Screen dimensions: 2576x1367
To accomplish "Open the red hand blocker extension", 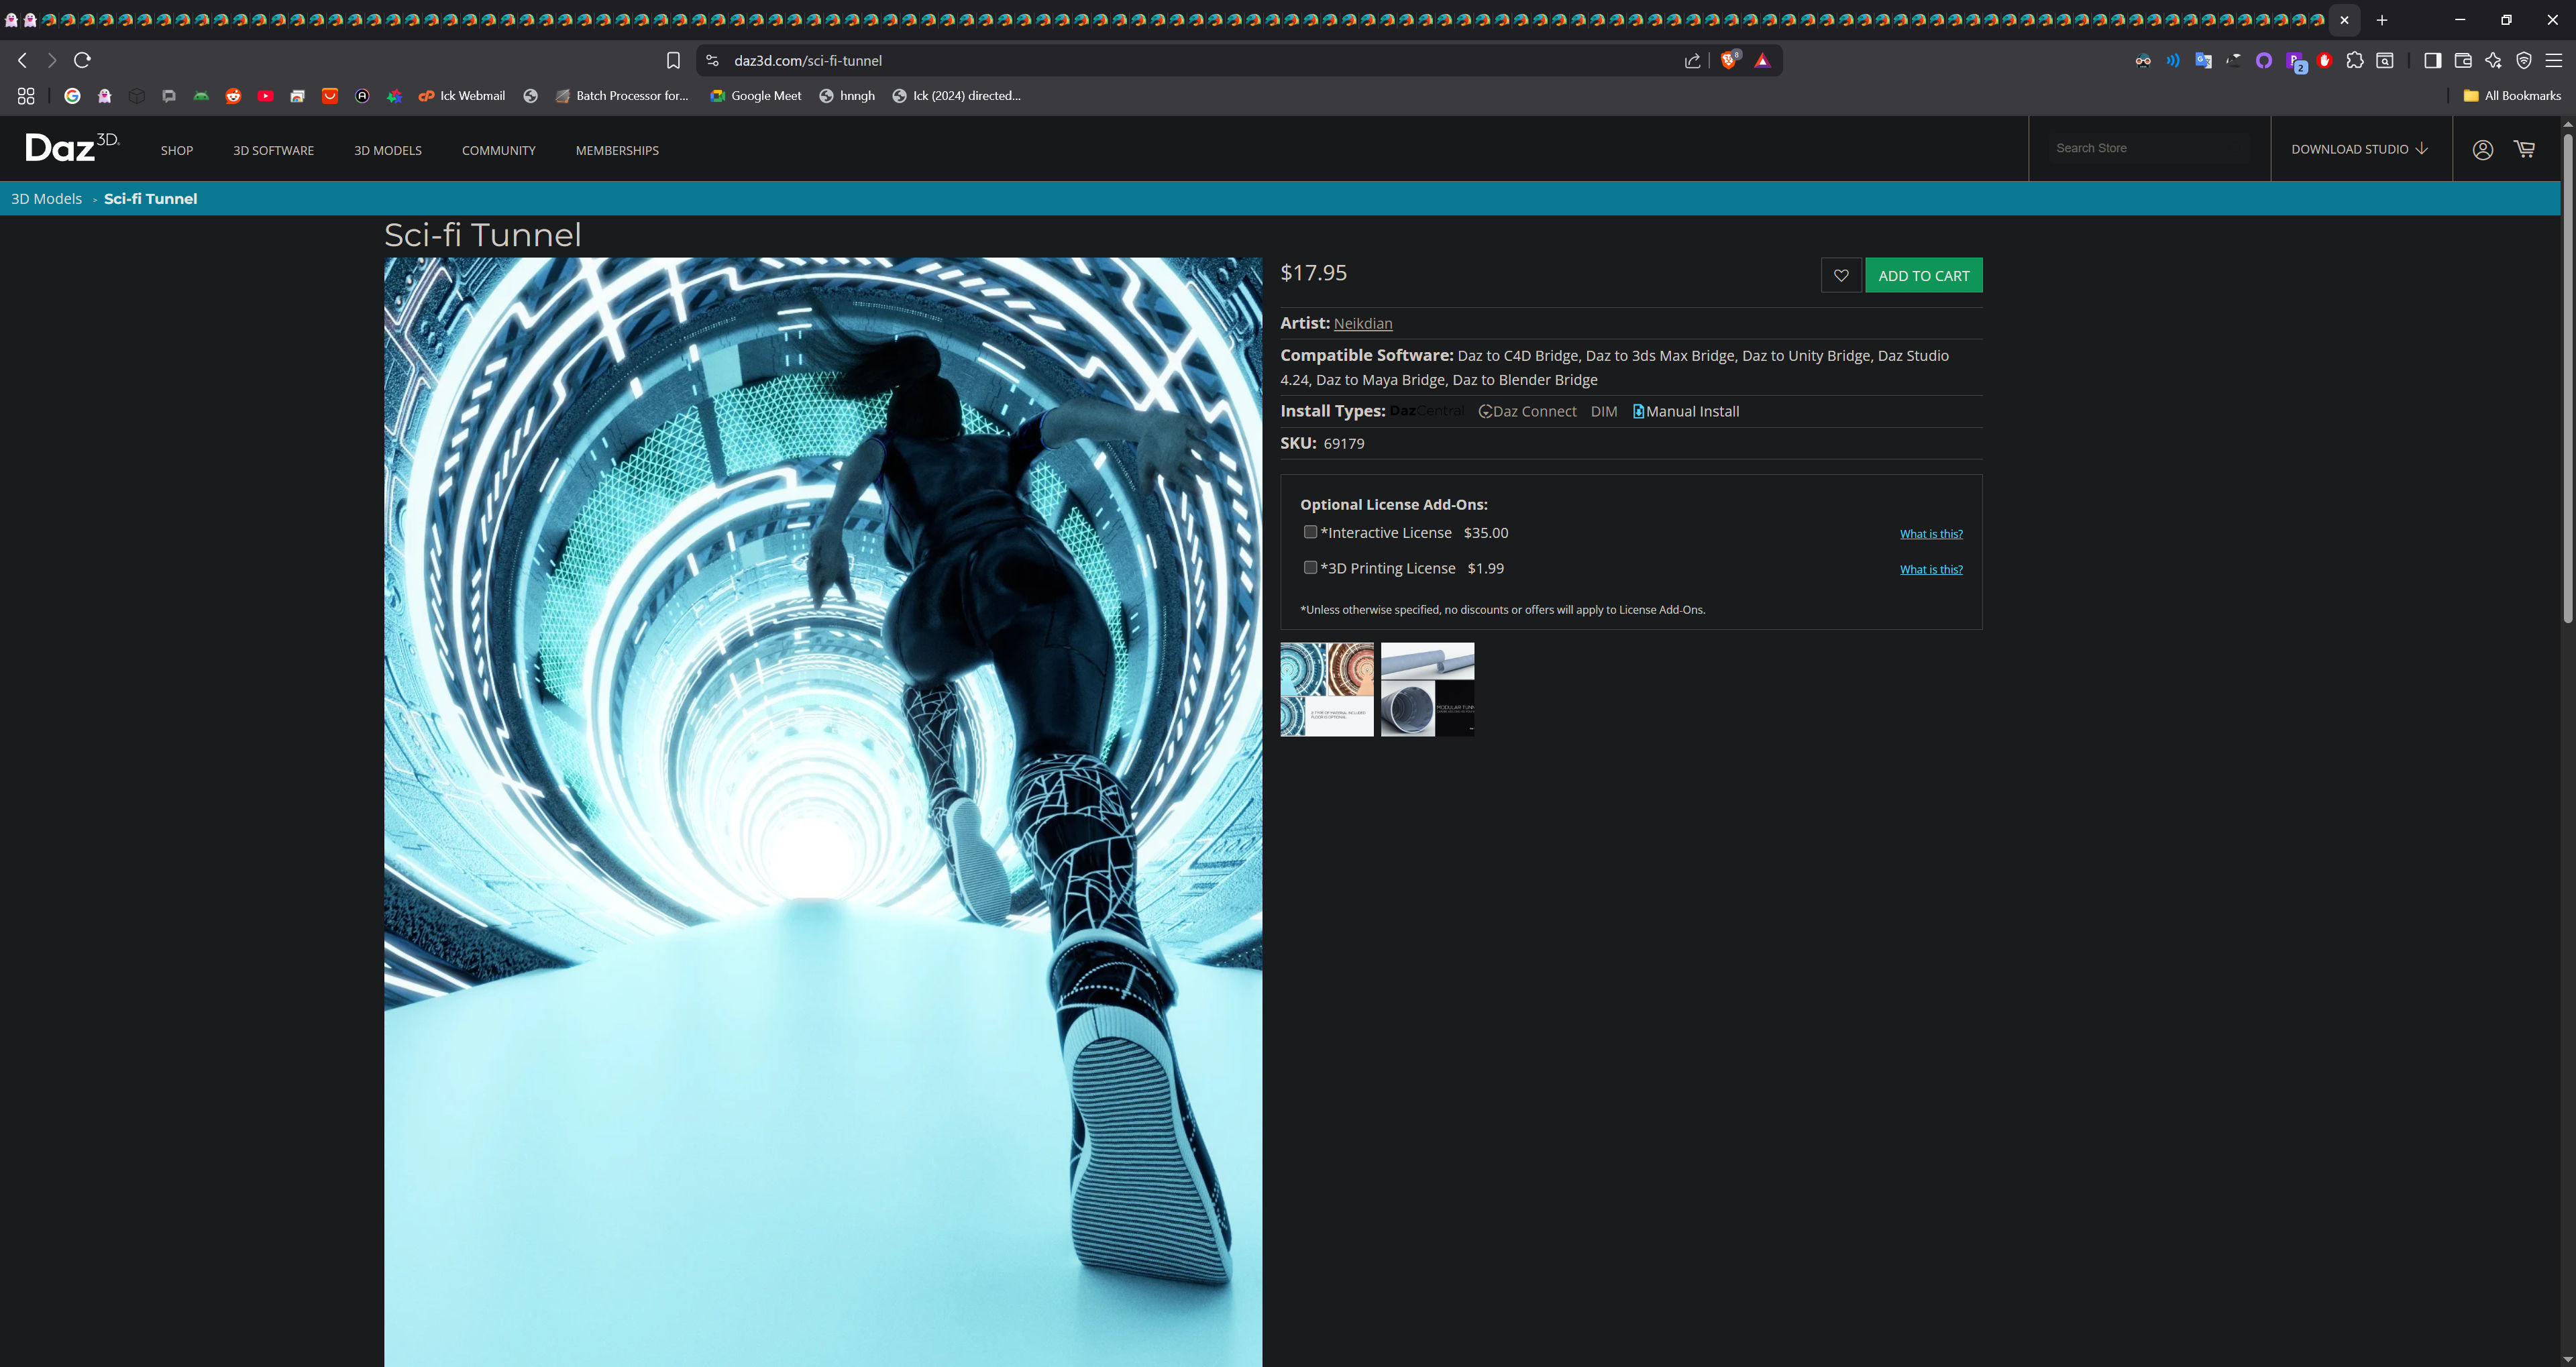I will point(2325,61).
